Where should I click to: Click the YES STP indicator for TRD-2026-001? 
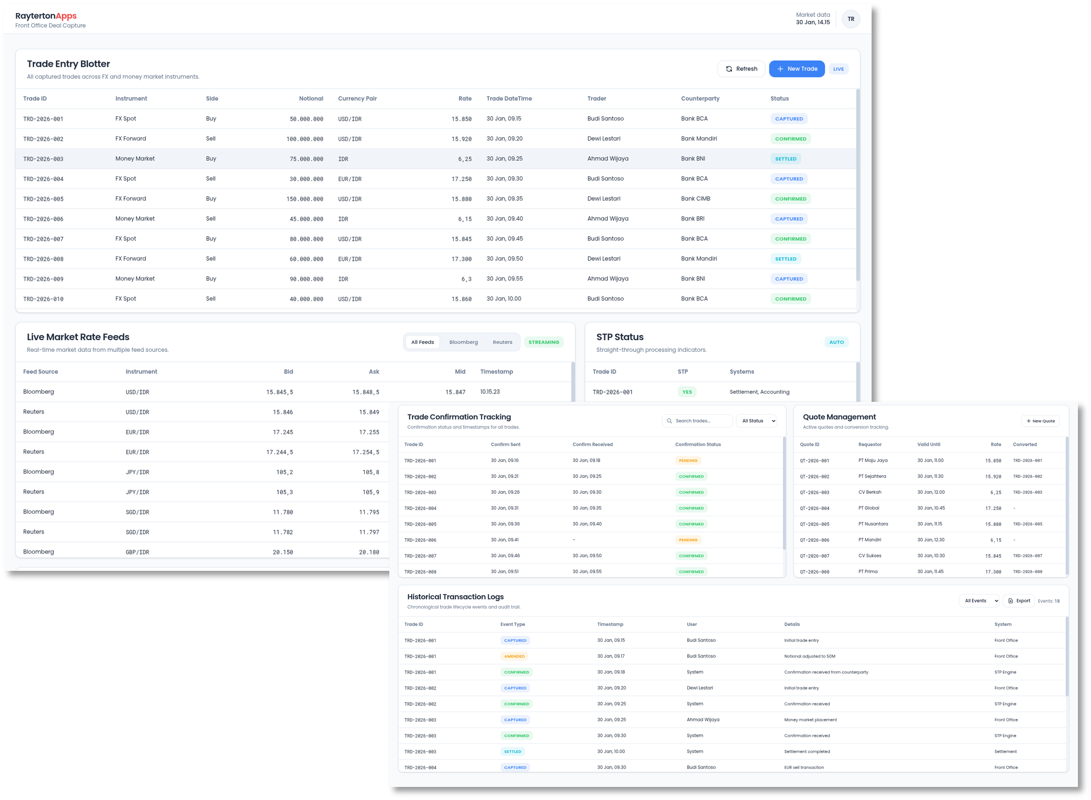point(687,392)
